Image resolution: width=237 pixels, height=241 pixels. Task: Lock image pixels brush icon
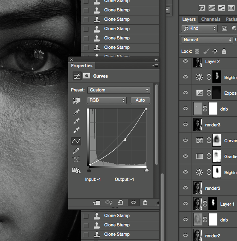pos(206,51)
